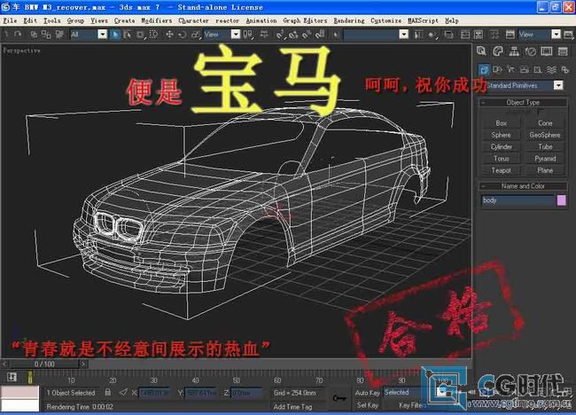The image size is (576, 415).
Task: Click the Mirror tool icon
Action: (418, 35)
